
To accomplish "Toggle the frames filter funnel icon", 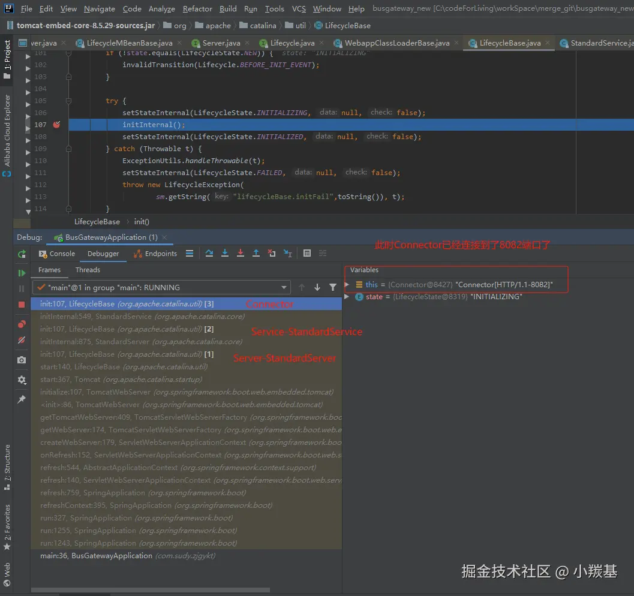I will [333, 287].
